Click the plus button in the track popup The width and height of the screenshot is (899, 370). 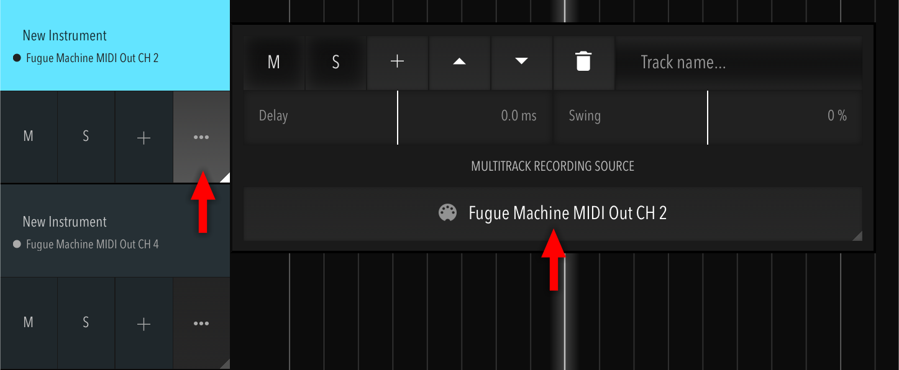(397, 62)
